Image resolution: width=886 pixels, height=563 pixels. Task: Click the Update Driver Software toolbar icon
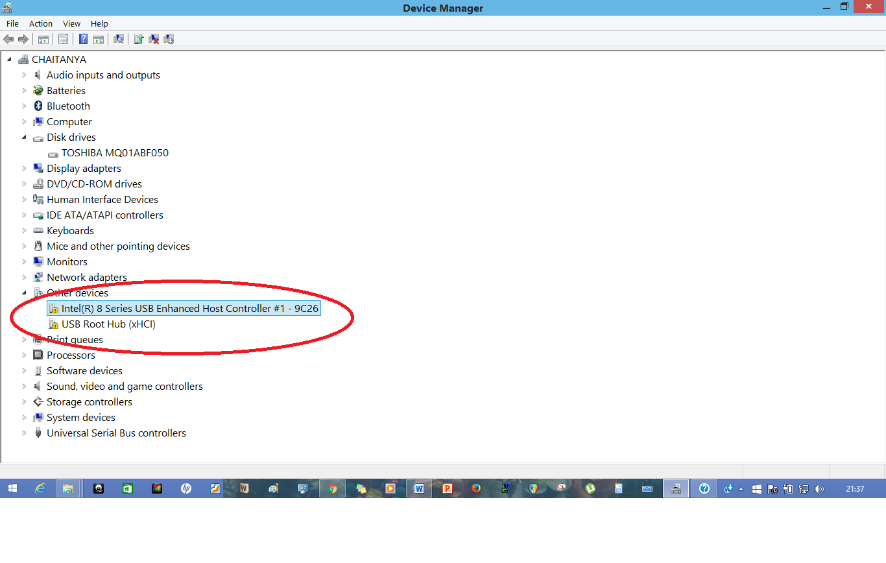point(138,40)
